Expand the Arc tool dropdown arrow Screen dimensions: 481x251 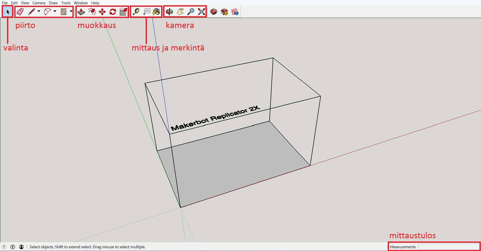point(55,11)
